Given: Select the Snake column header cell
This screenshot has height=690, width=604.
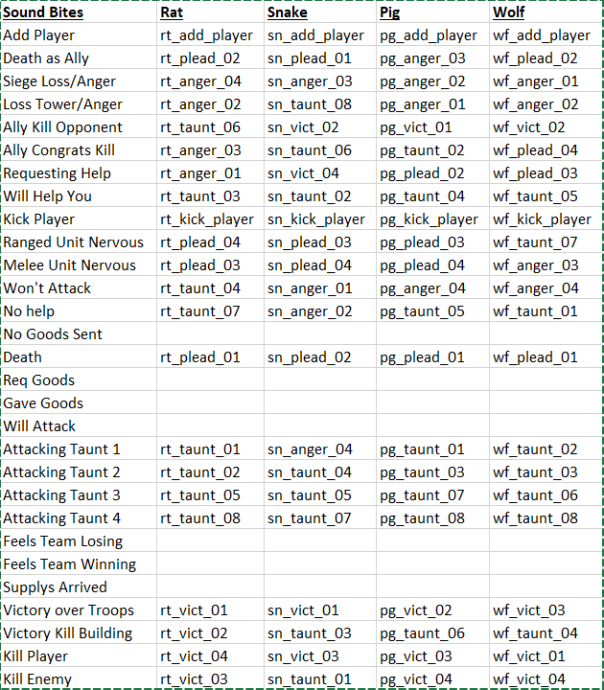Looking at the screenshot, I should [320, 11].
